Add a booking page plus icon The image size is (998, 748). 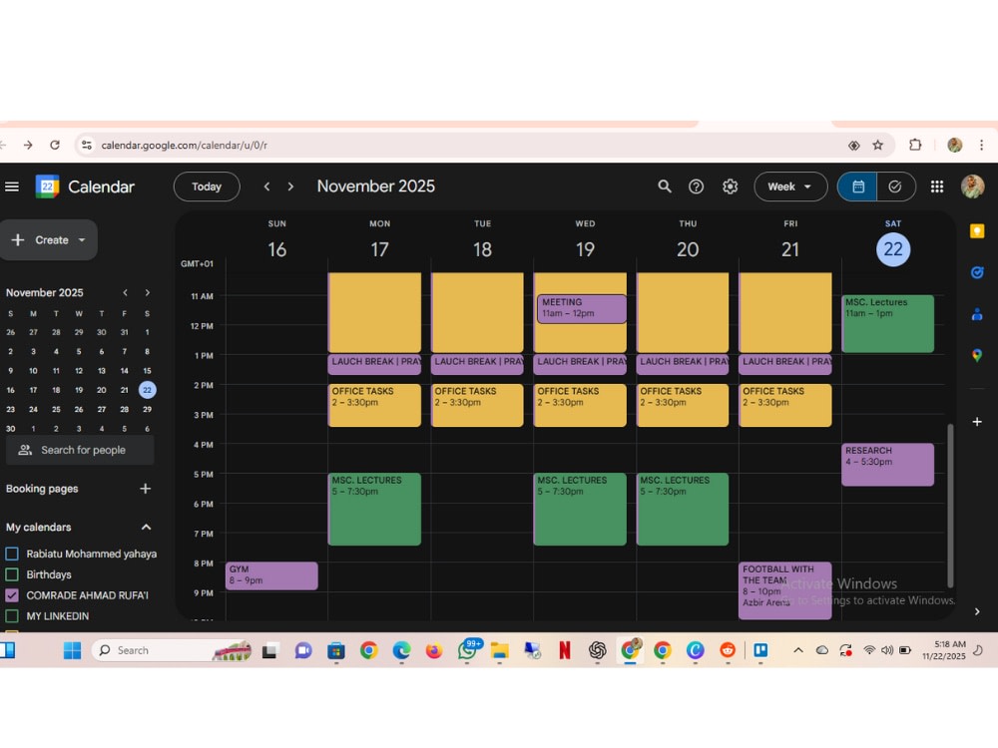pos(145,489)
